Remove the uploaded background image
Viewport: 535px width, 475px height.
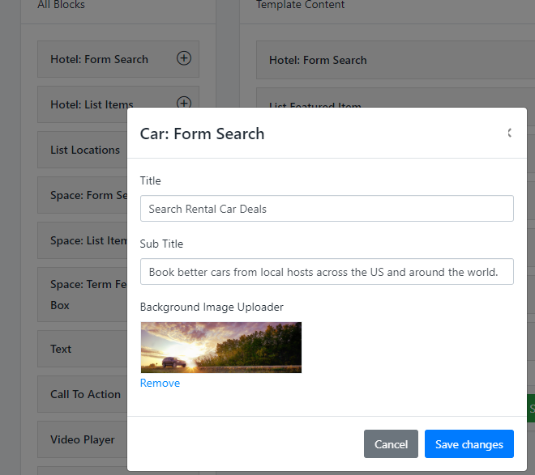coord(160,384)
